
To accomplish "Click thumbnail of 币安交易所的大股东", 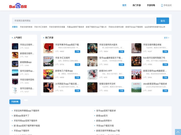I will (92, 48).
